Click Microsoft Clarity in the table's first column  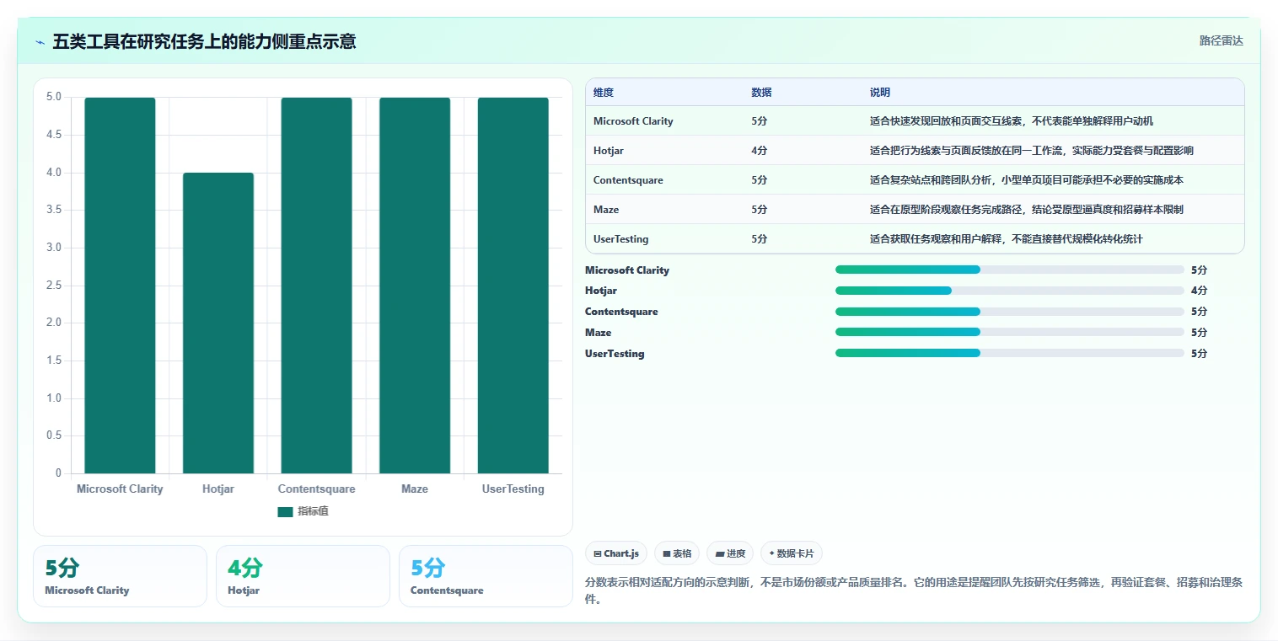point(633,121)
